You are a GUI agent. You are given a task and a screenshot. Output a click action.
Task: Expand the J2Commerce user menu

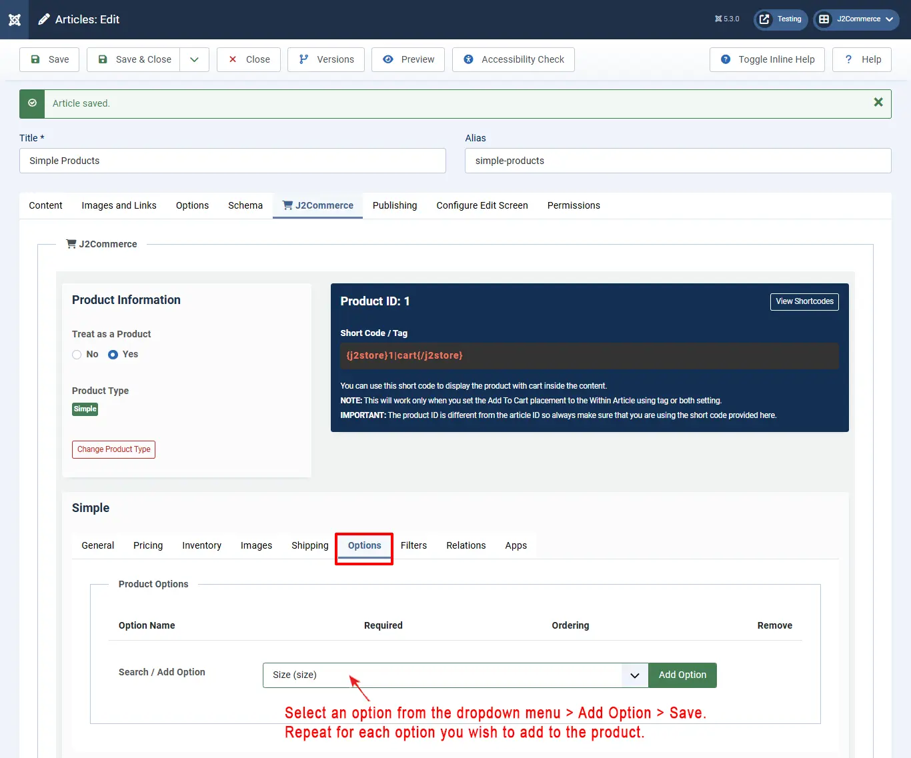pyautogui.click(x=856, y=19)
